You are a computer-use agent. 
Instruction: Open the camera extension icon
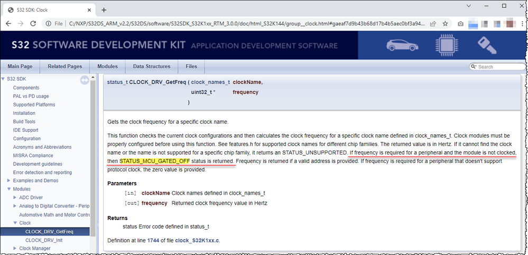[460, 24]
